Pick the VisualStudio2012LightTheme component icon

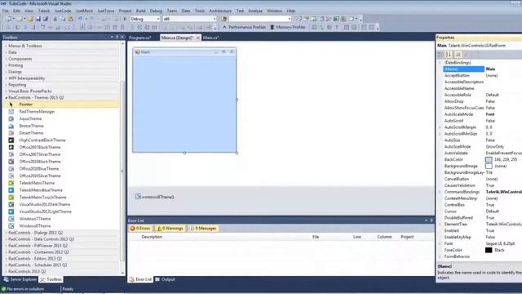point(11,212)
